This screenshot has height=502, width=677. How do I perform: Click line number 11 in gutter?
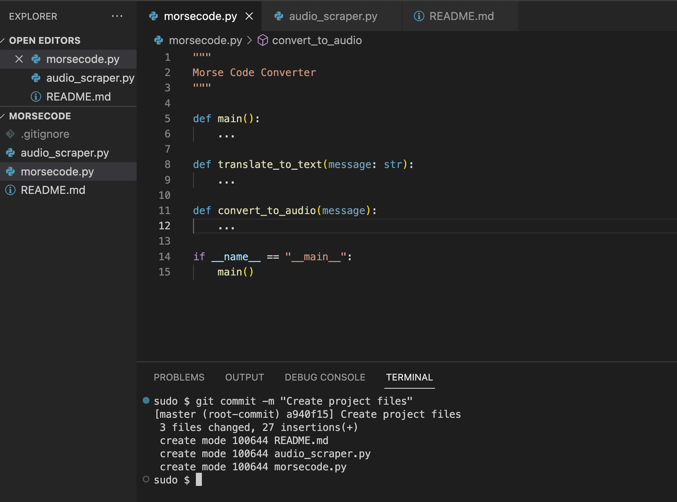click(164, 211)
